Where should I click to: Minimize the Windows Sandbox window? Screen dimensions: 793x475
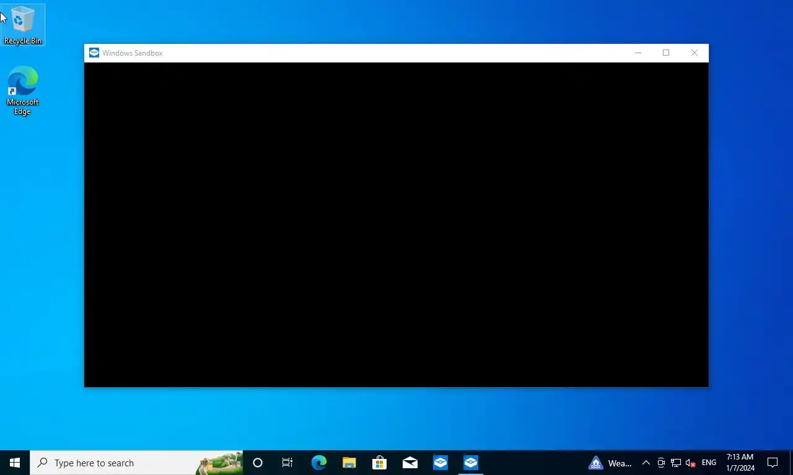click(x=637, y=53)
